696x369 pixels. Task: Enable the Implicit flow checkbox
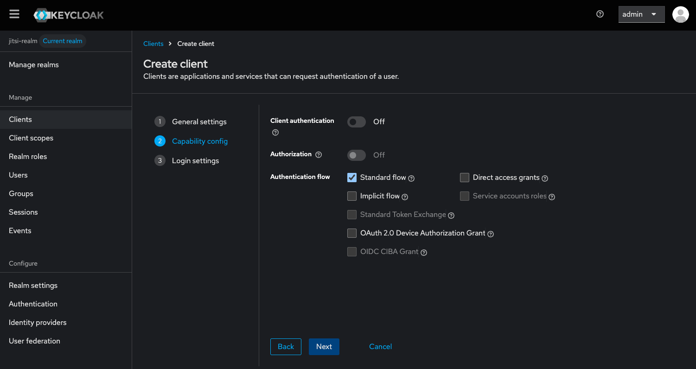[x=351, y=196]
